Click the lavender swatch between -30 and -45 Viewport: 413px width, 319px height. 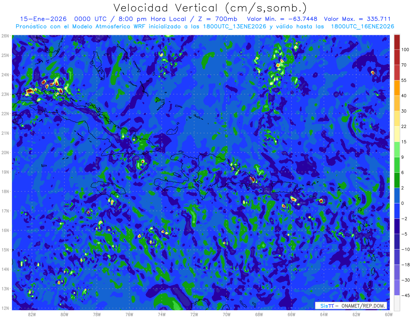click(397, 287)
